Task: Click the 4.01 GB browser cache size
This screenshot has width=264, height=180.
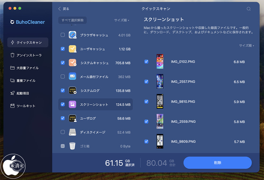Action: (124, 35)
